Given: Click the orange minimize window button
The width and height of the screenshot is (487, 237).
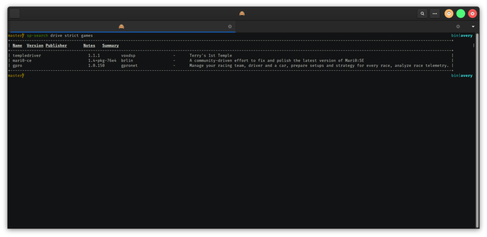Looking at the screenshot, I should pos(448,14).
